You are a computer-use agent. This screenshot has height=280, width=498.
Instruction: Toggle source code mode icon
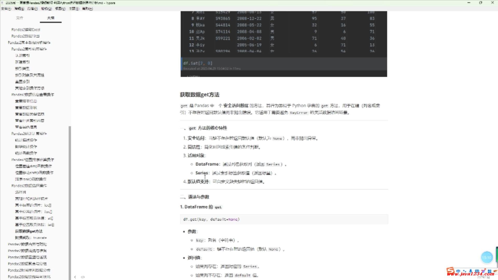[83, 277]
